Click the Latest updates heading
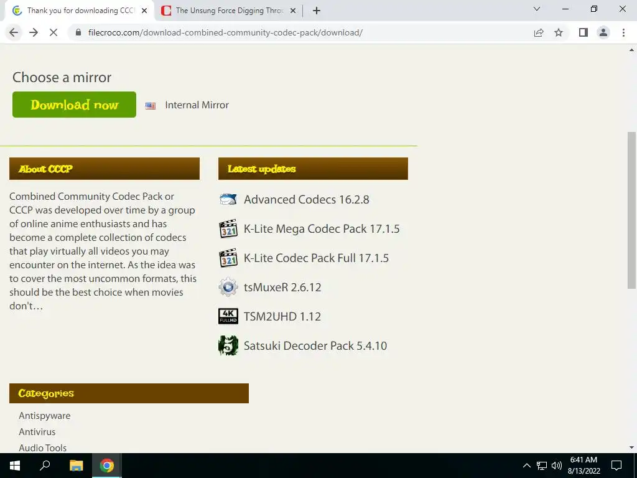637x478 pixels. click(314, 169)
